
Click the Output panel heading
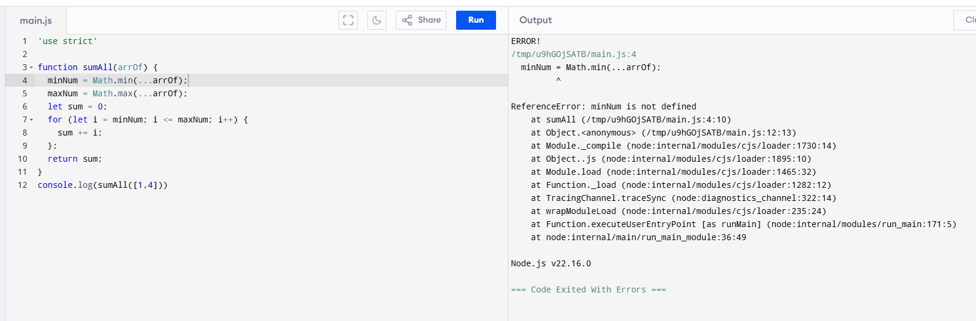535,20
